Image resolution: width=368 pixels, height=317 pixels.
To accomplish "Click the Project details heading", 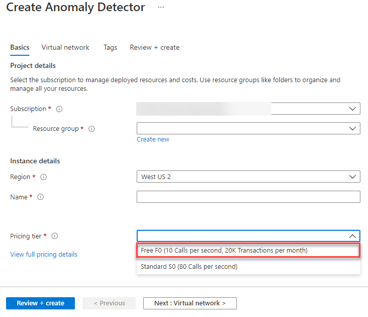I will [x=33, y=65].
